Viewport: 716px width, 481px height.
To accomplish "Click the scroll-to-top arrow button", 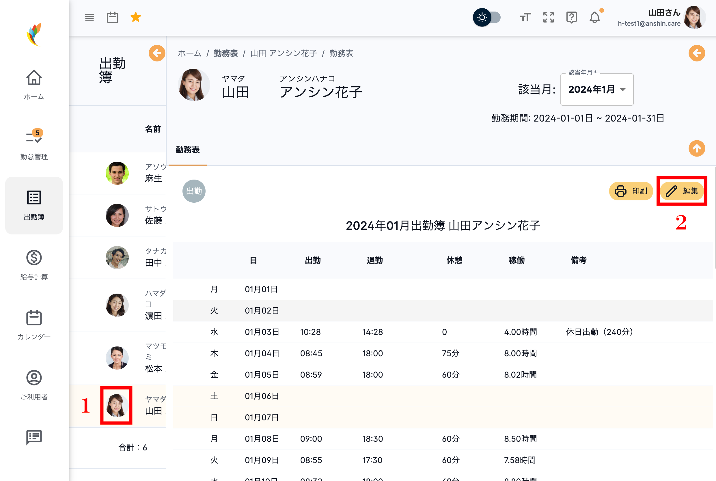I will click(x=697, y=149).
